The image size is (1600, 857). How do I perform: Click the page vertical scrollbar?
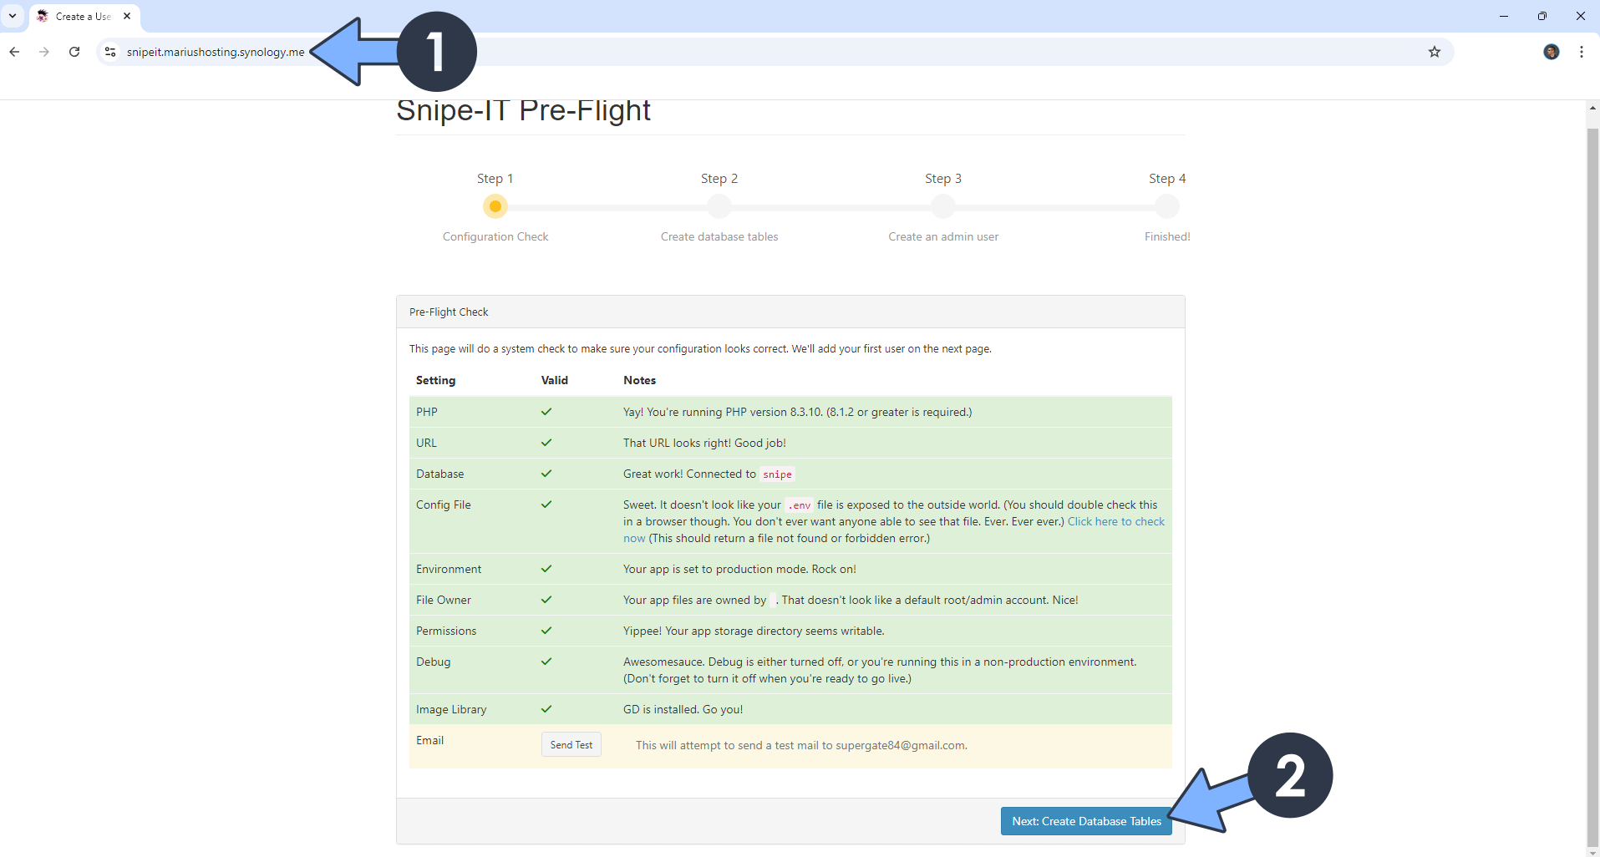(x=1592, y=487)
